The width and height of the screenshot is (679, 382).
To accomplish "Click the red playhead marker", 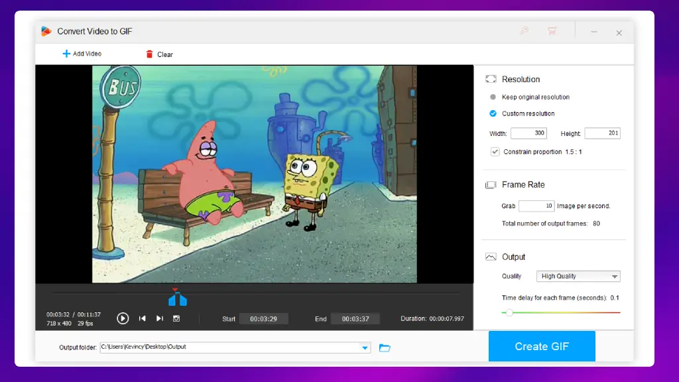I will pyautogui.click(x=175, y=289).
